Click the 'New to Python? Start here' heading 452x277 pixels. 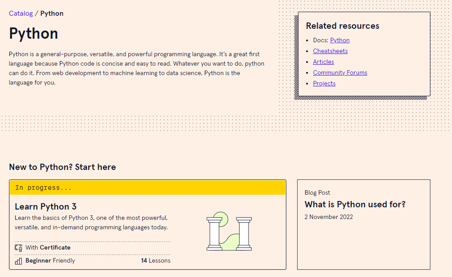[x=63, y=167]
